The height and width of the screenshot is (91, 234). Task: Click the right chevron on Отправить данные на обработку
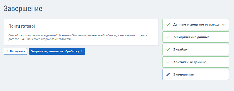click(x=82, y=51)
